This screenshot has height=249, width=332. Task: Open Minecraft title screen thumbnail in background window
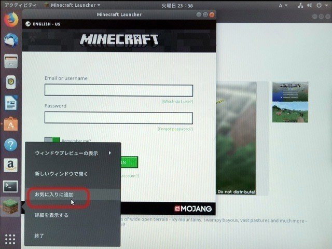290,92
